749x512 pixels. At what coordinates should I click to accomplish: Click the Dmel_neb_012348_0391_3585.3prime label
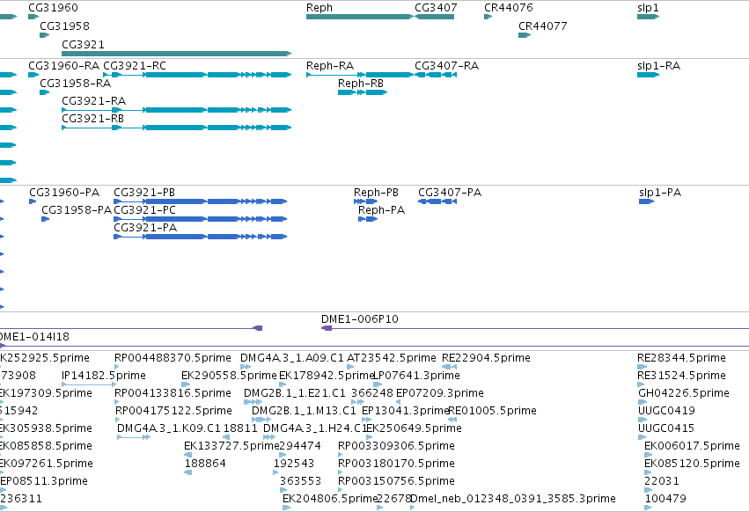pyautogui.click(x=513, y=499)
